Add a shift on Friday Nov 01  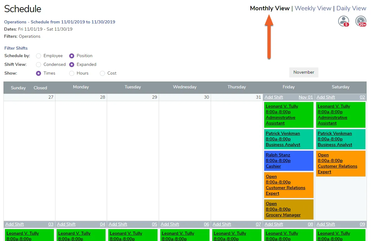[x=274, y=97]
